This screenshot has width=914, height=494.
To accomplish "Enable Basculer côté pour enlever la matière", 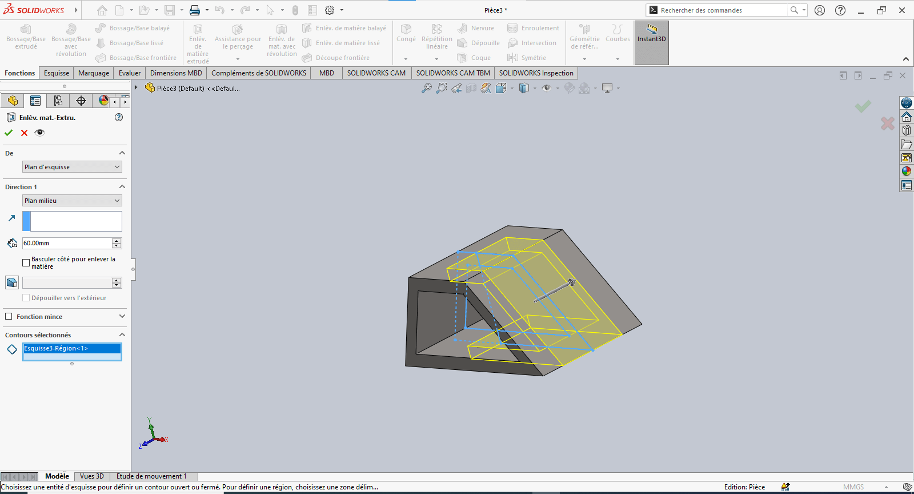I will [x=26, y=262].
